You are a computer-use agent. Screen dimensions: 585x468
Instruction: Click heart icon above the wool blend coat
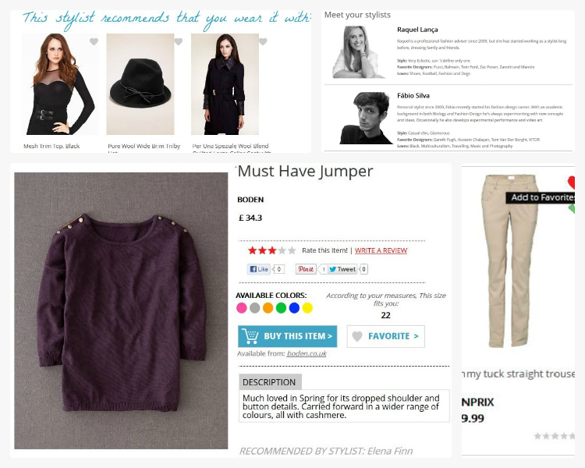[263, 41]
